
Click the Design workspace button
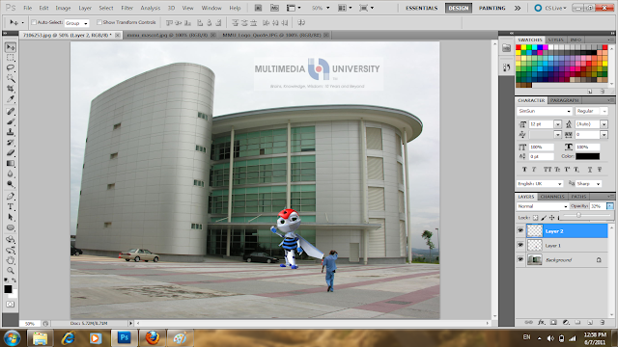(x=459, y=8)
